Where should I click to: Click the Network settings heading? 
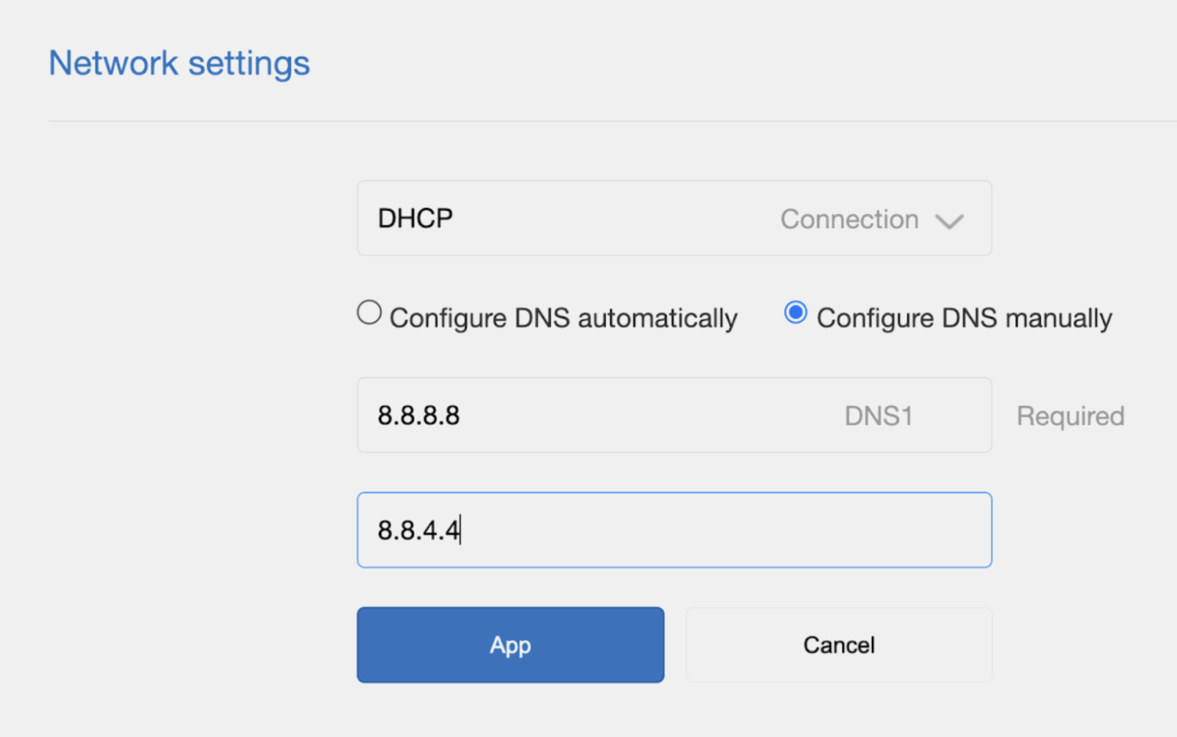click(x=180, y=63)
